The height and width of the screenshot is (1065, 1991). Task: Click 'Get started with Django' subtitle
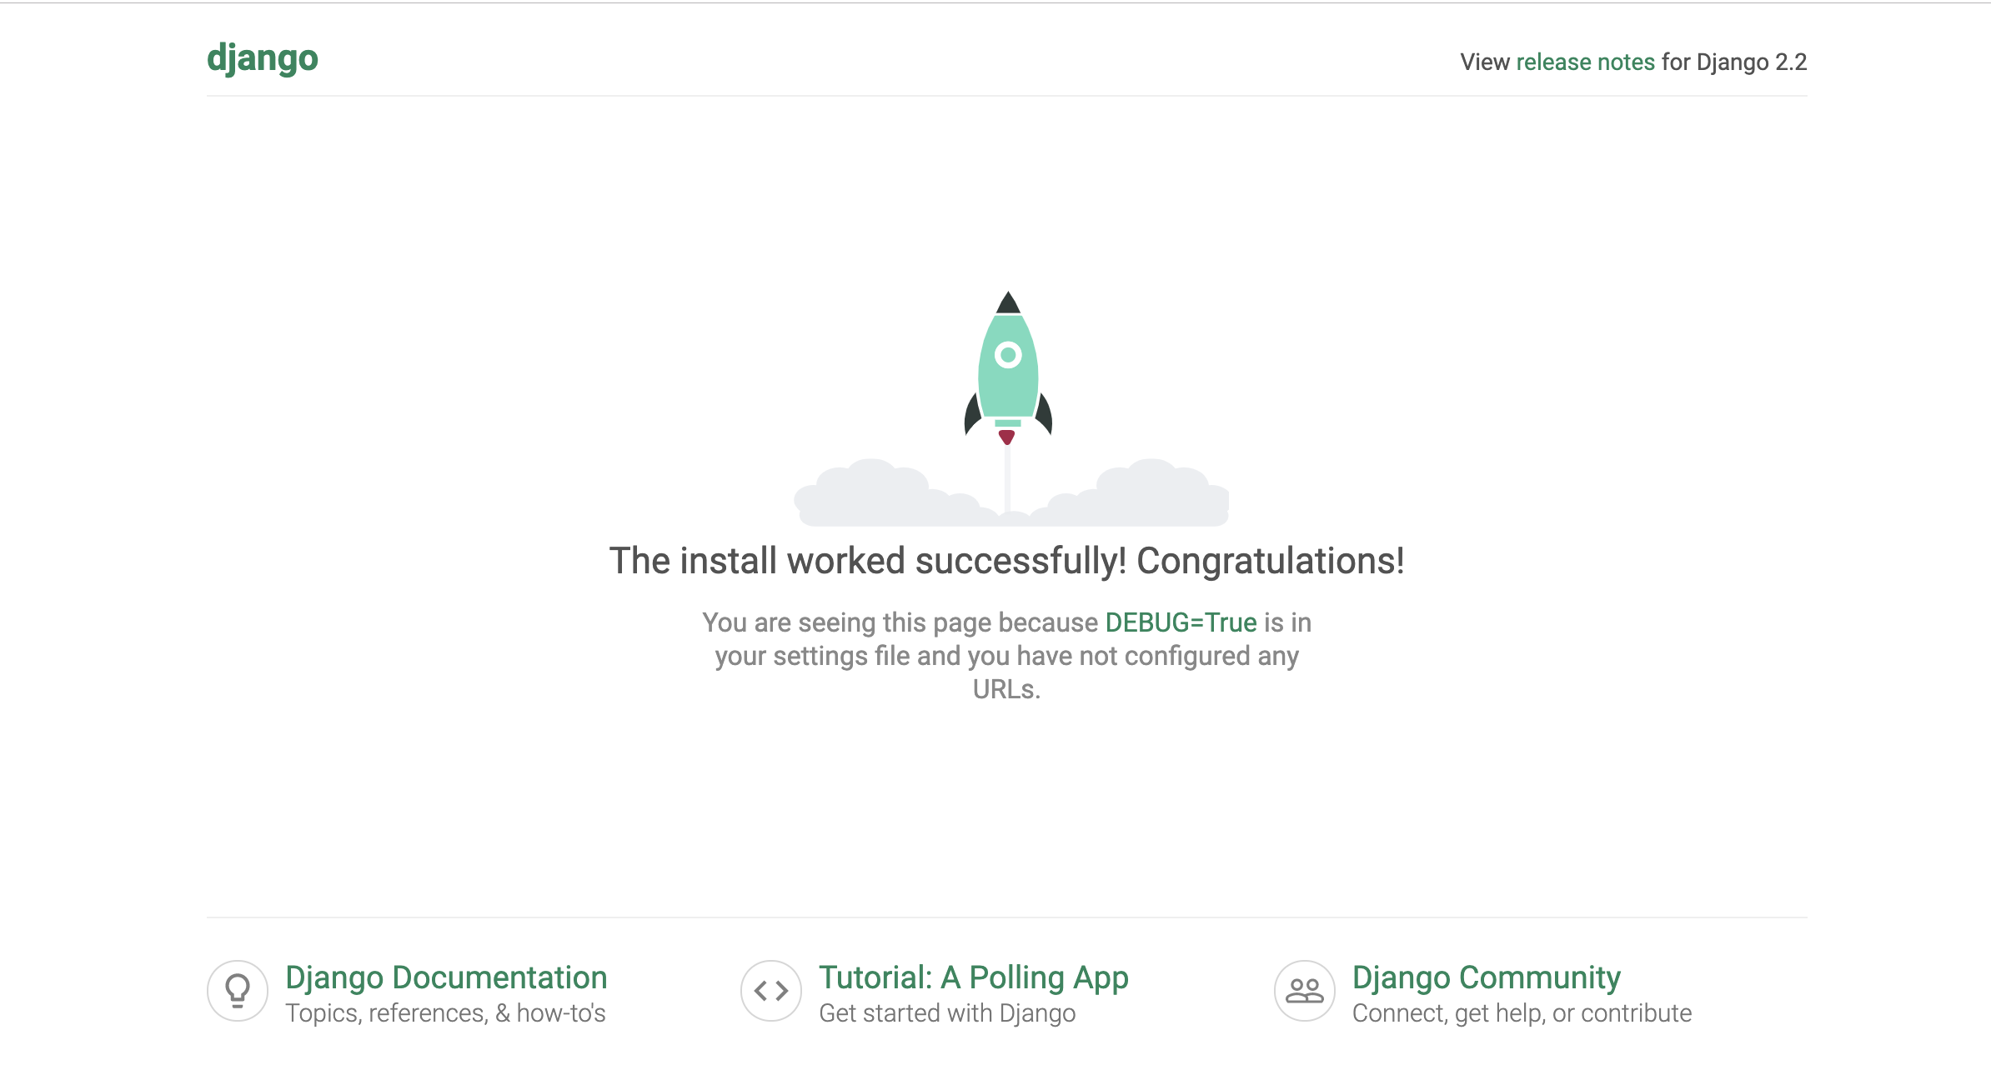tap(947, 1013)
